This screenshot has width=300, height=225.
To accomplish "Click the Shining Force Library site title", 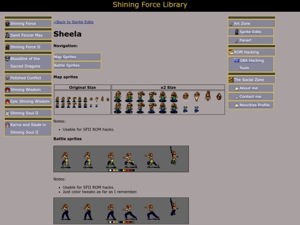I will [150, 5].
